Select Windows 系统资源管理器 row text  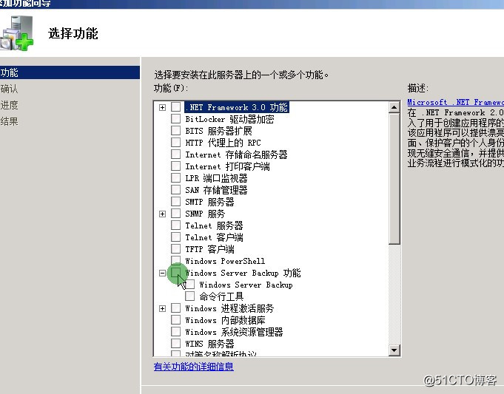[234, 332]
